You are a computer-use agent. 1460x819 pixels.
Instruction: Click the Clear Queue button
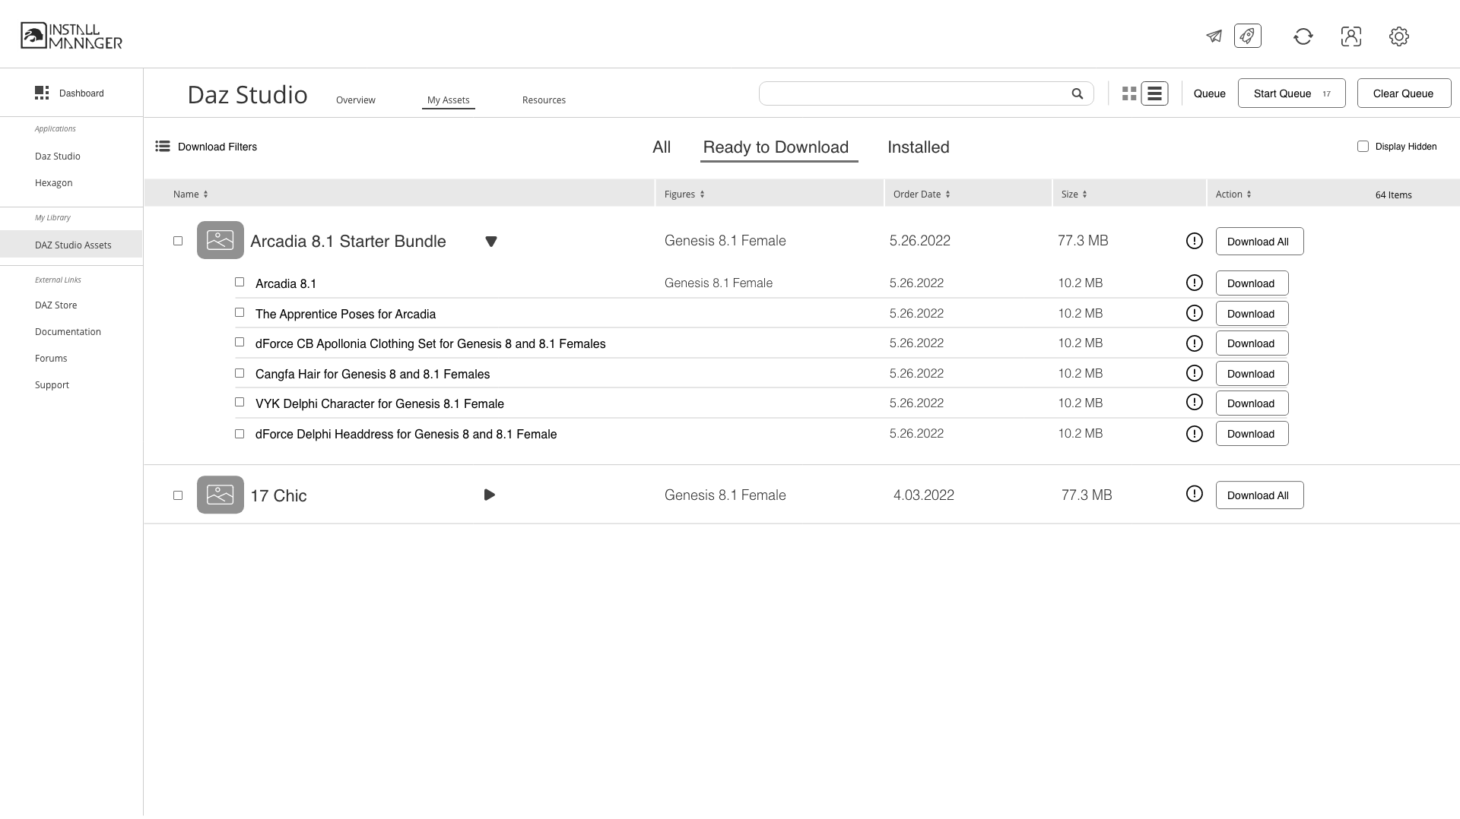tap(1404, 93)
